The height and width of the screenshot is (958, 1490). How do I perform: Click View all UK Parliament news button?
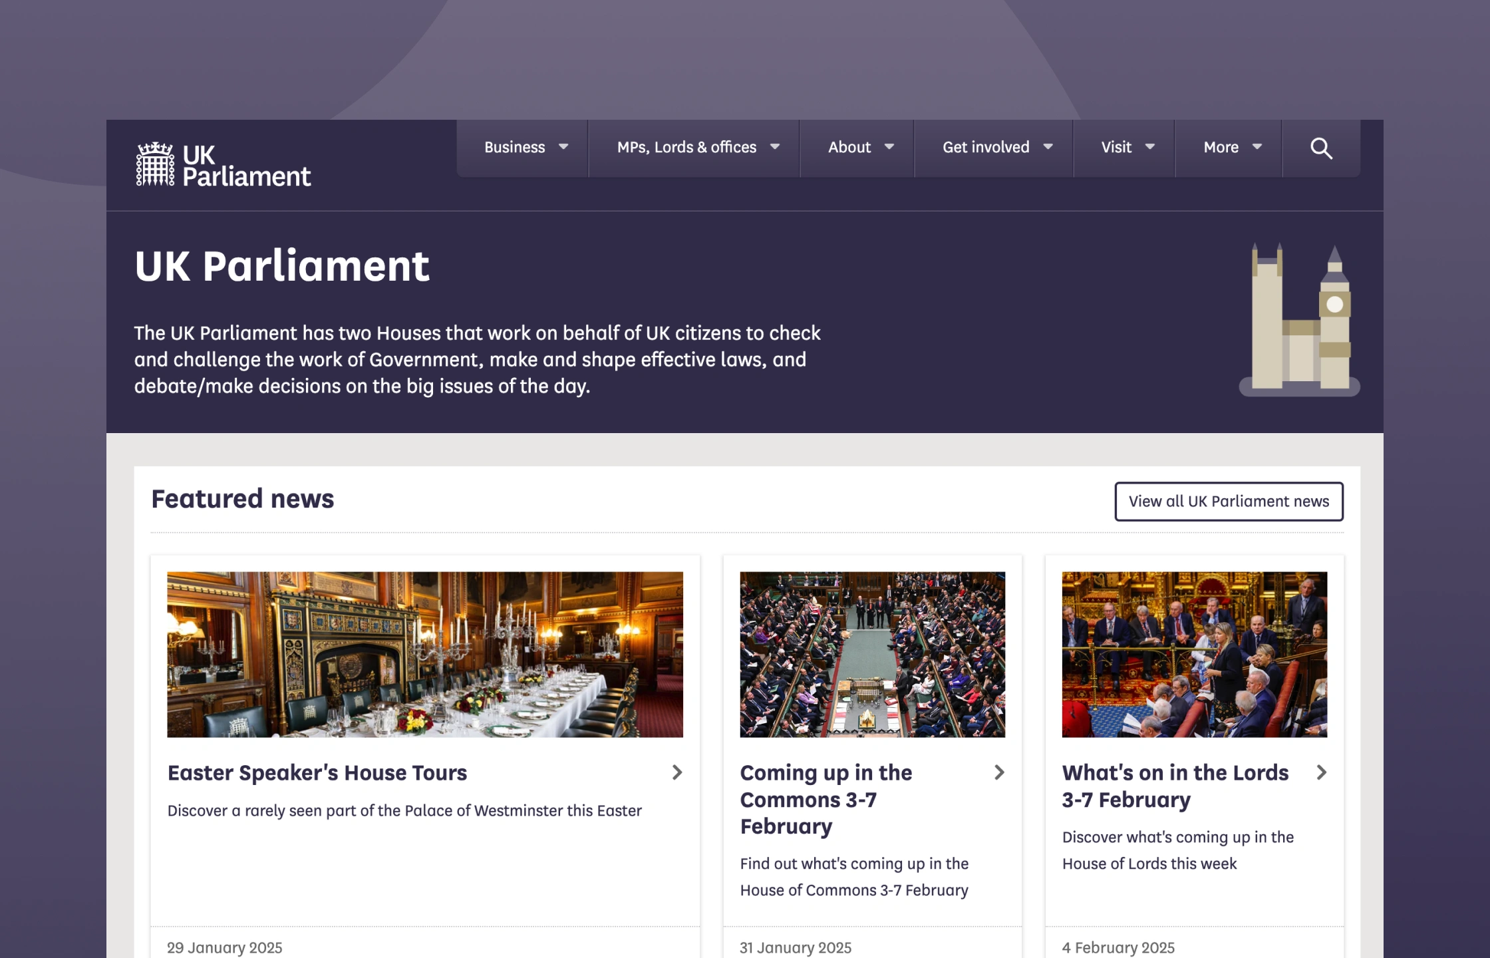[x=1229, y=502]
